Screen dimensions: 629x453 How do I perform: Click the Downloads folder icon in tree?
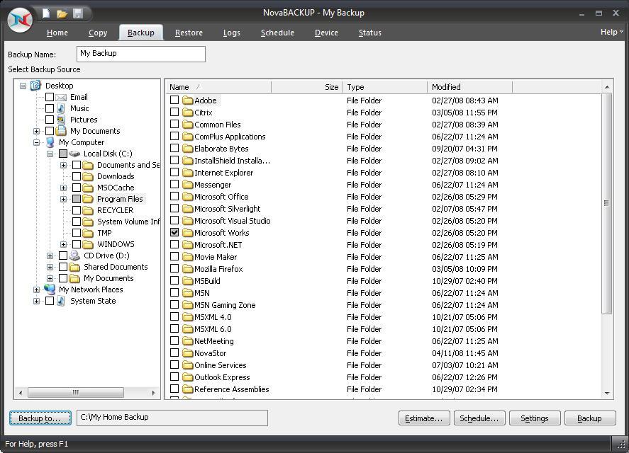click(88, 176)
